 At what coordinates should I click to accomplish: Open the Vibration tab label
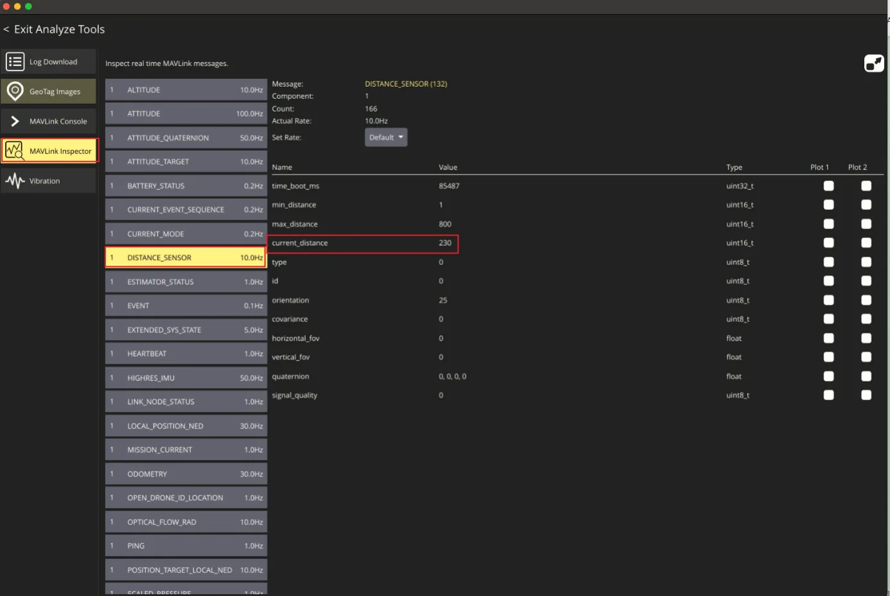click(x=44, y=181)
